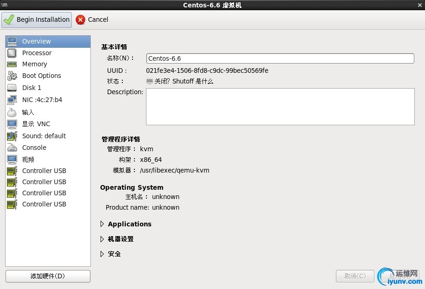Open the NIC :4c:27:b4 row
425x289 pixels.
click(48, 100)
